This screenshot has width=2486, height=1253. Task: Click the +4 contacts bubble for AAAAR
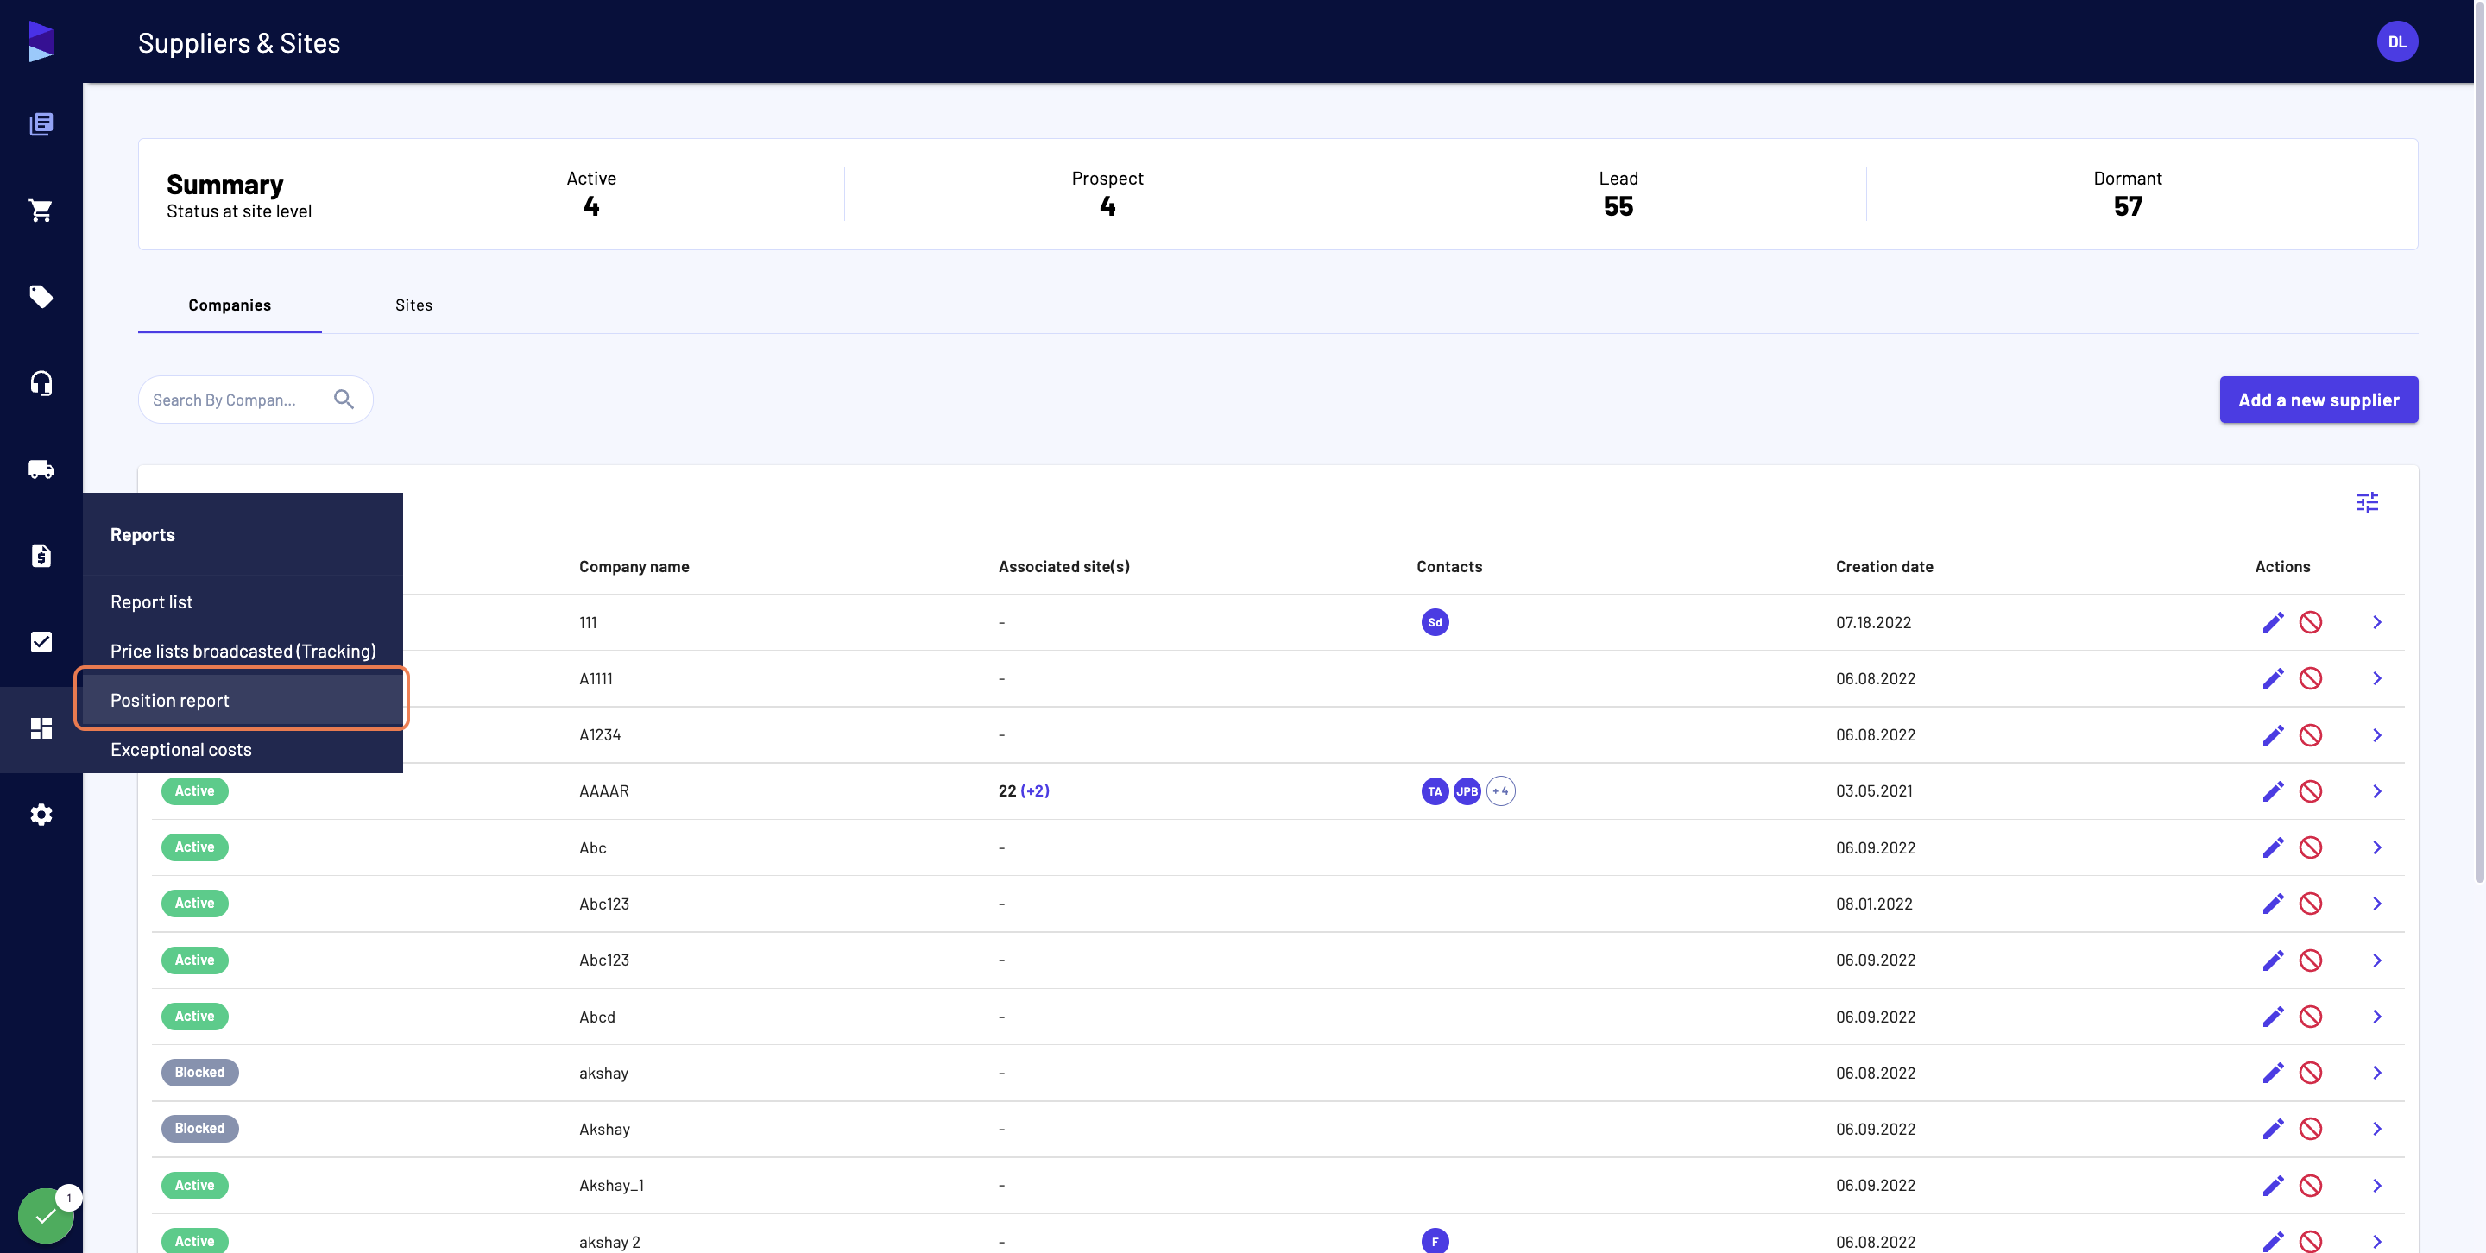1499,791
